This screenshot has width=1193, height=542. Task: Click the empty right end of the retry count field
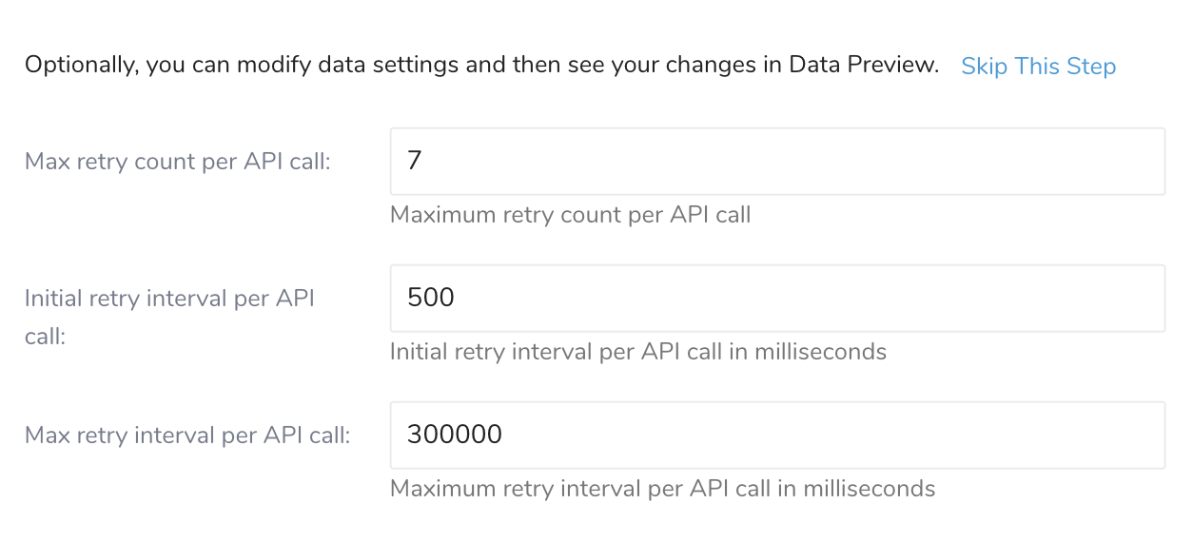(x=1123, y=162)
